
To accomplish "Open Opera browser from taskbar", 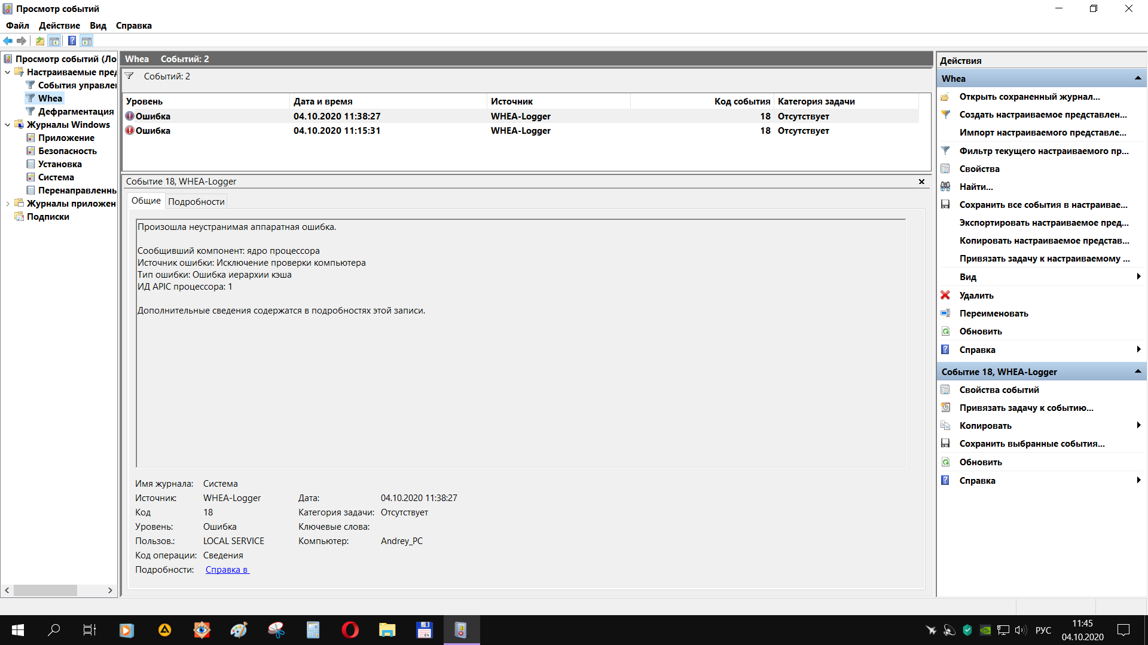I will [x=350, y=630].
